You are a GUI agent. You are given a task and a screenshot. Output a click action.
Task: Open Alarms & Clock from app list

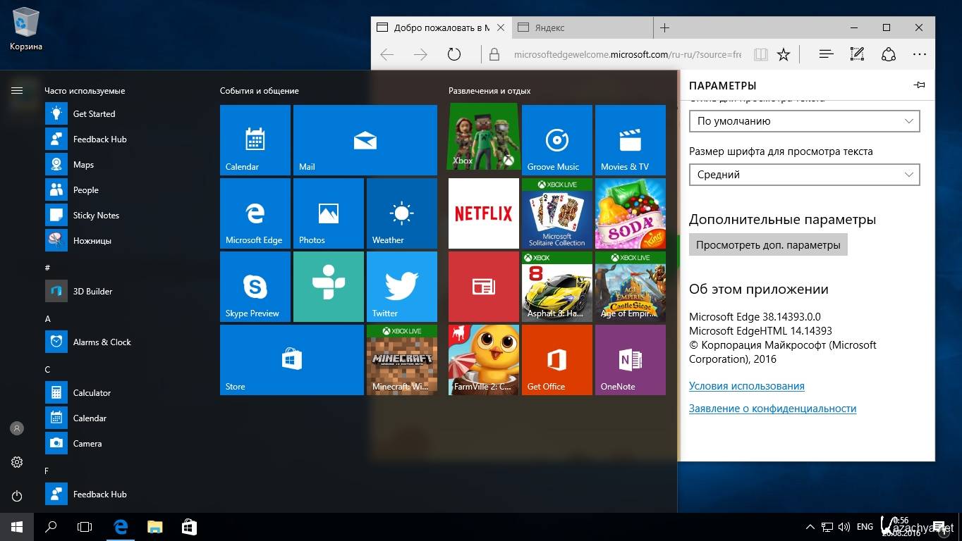tap(102, 342)
